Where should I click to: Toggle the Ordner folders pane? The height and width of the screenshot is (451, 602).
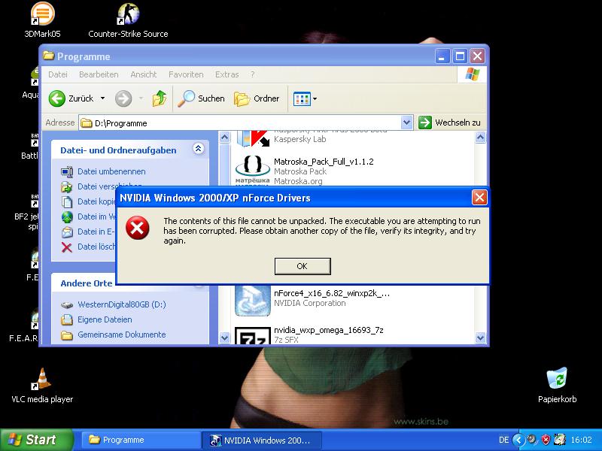256,98
